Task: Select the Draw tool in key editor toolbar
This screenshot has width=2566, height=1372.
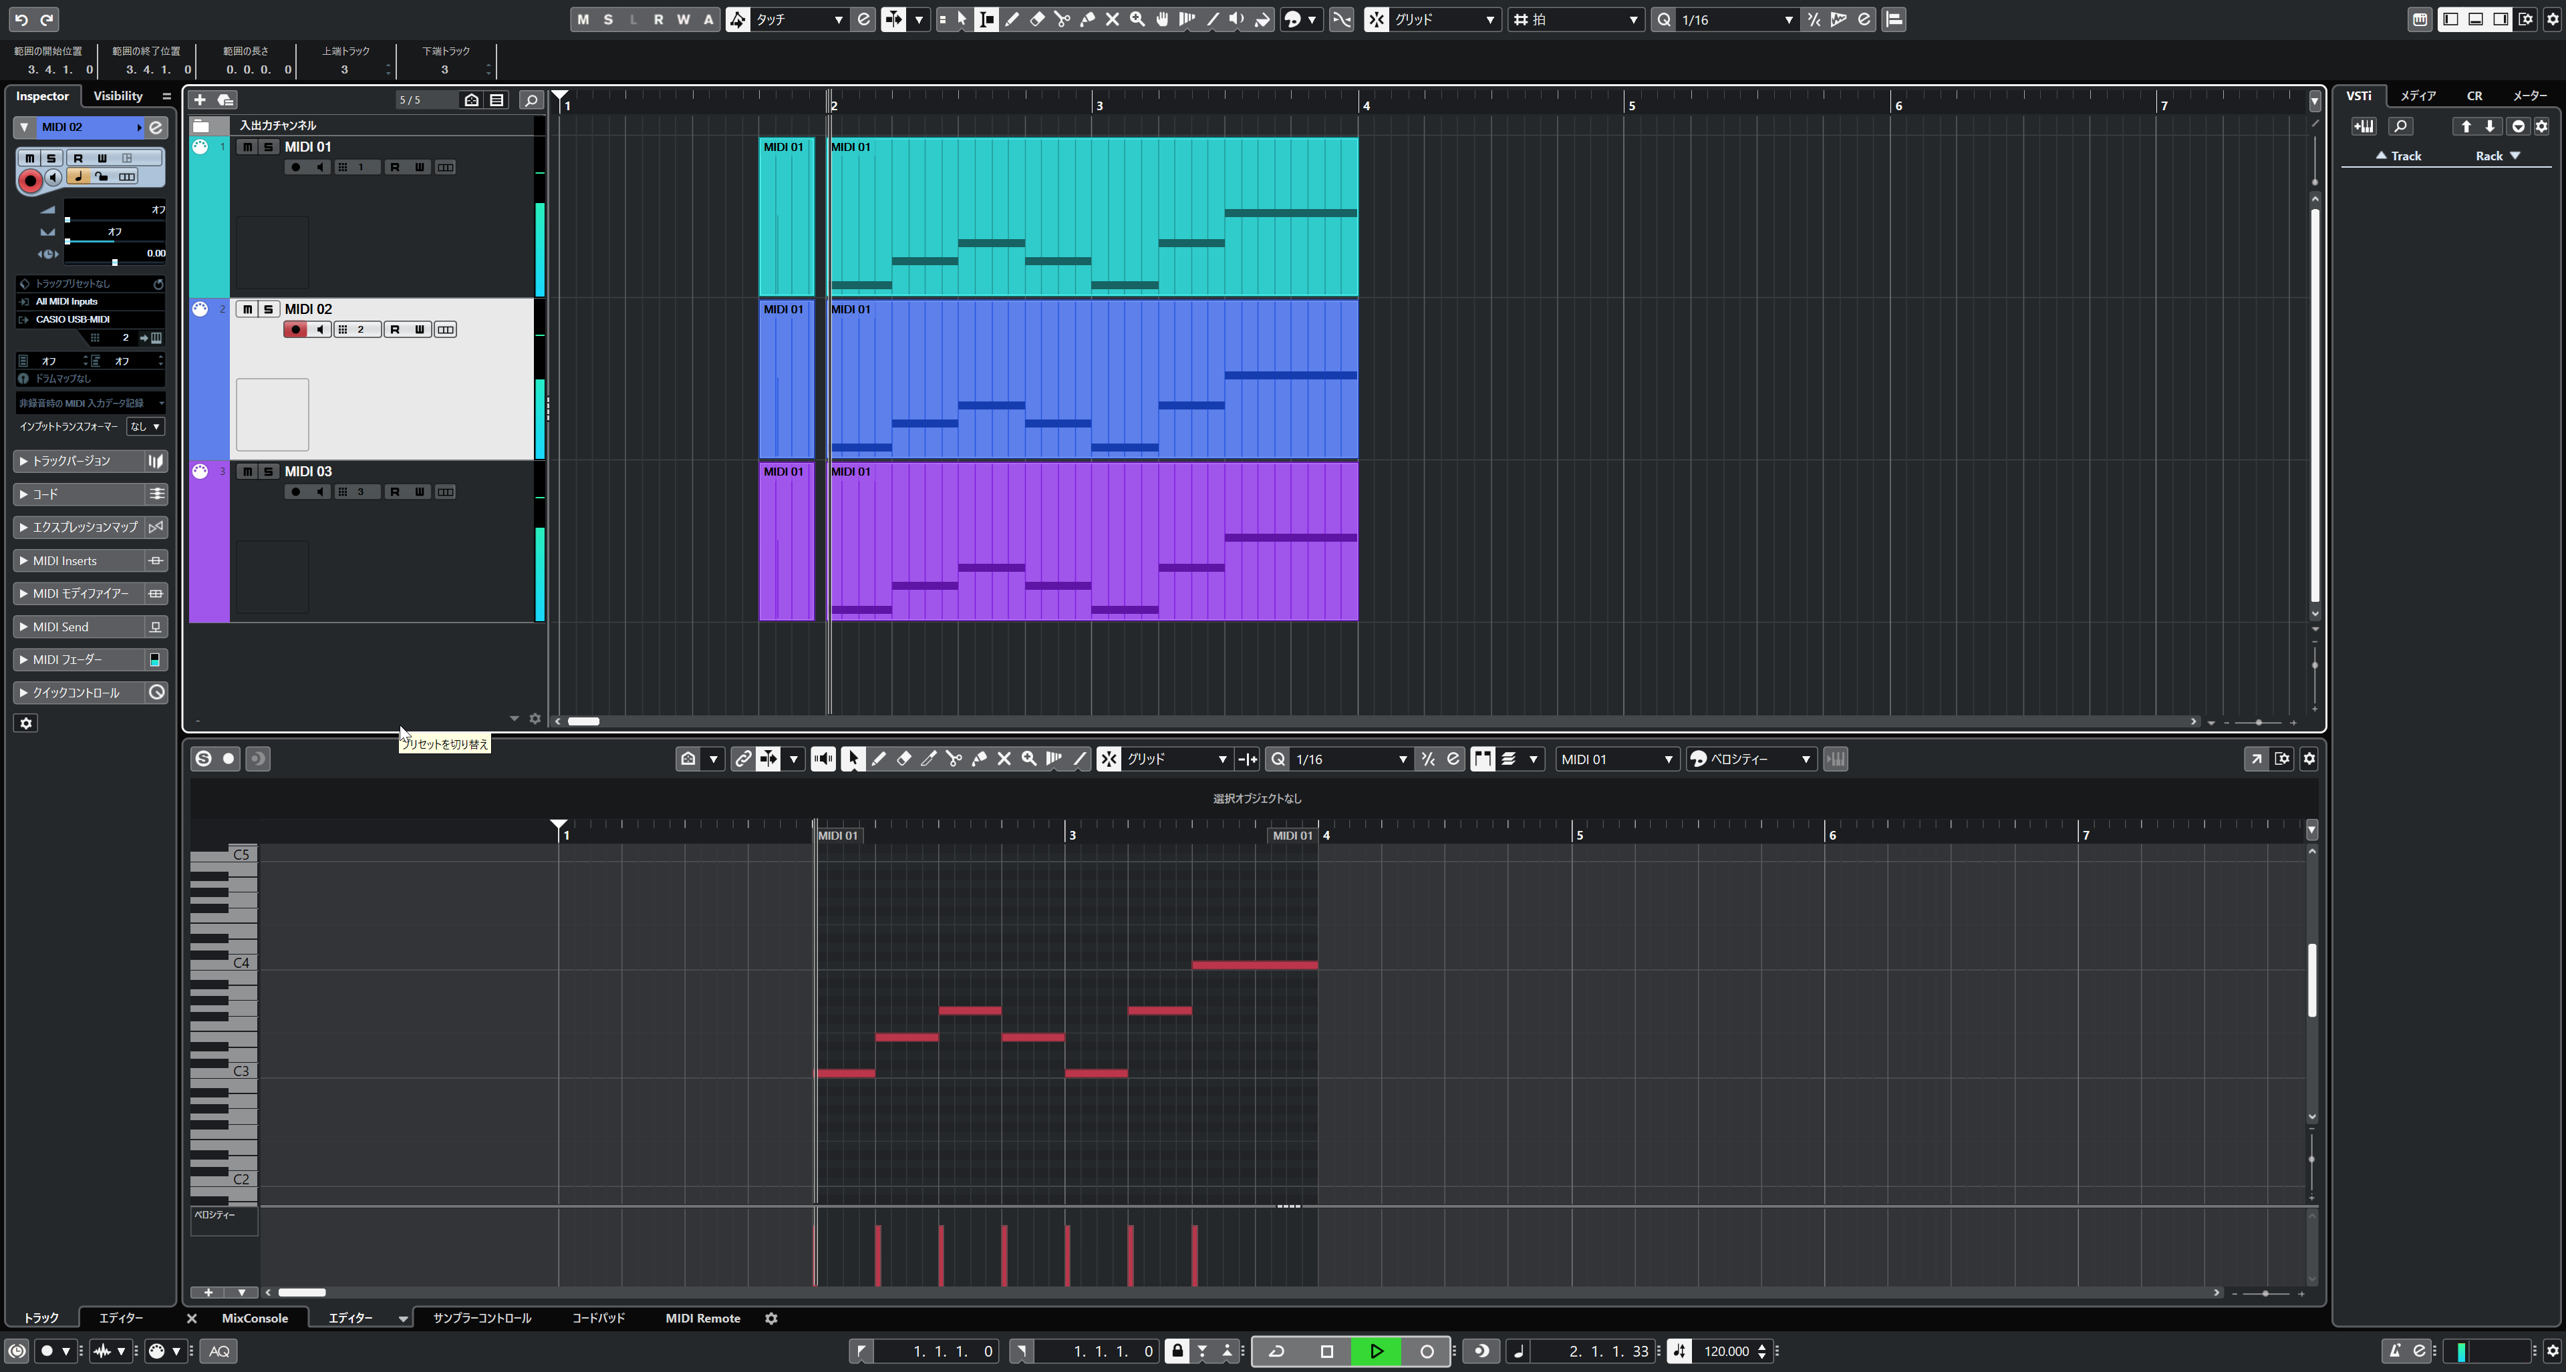Action: click(879, 759)
